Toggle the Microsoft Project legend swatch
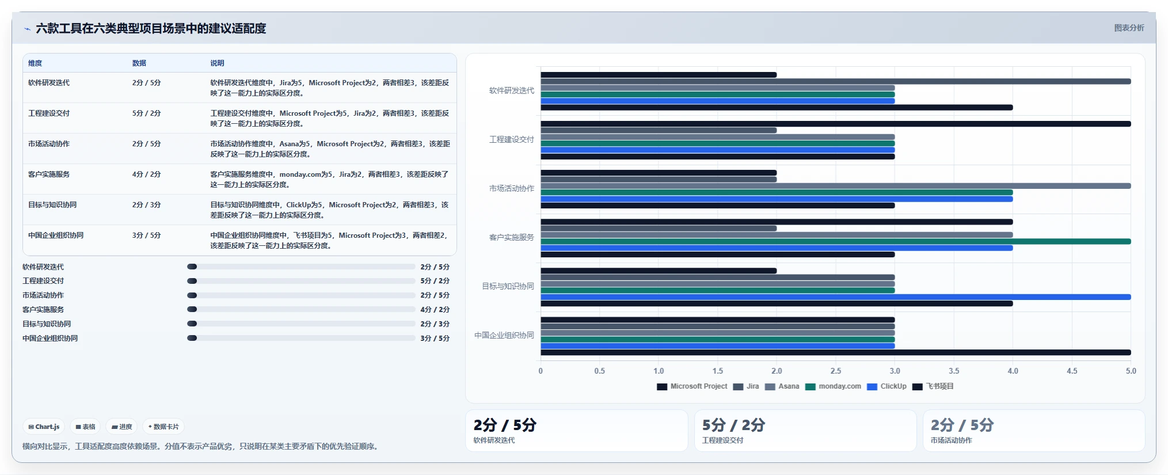The width and height of the screenshot is (1168, 475). coord(662,386)
